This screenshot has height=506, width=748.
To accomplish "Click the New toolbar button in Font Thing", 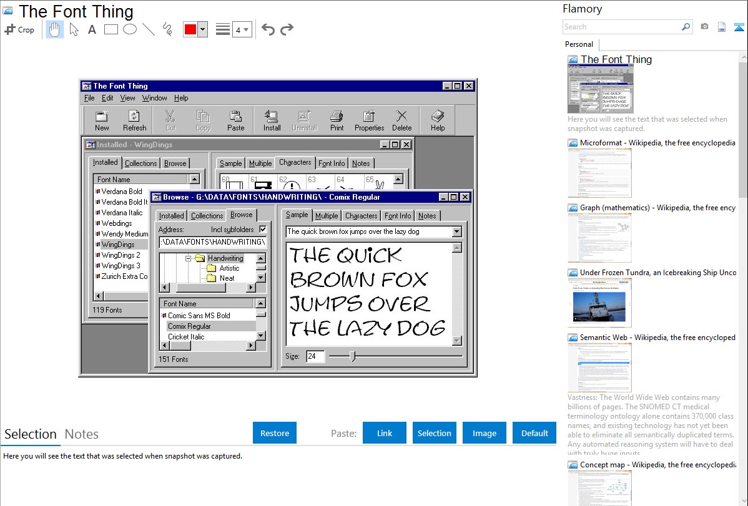I will pyautogui.click(x=102, y=120).
